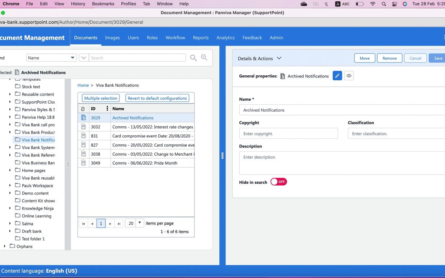Open the items per page dropdown
The image size is (445, 278).
(140, 223)
